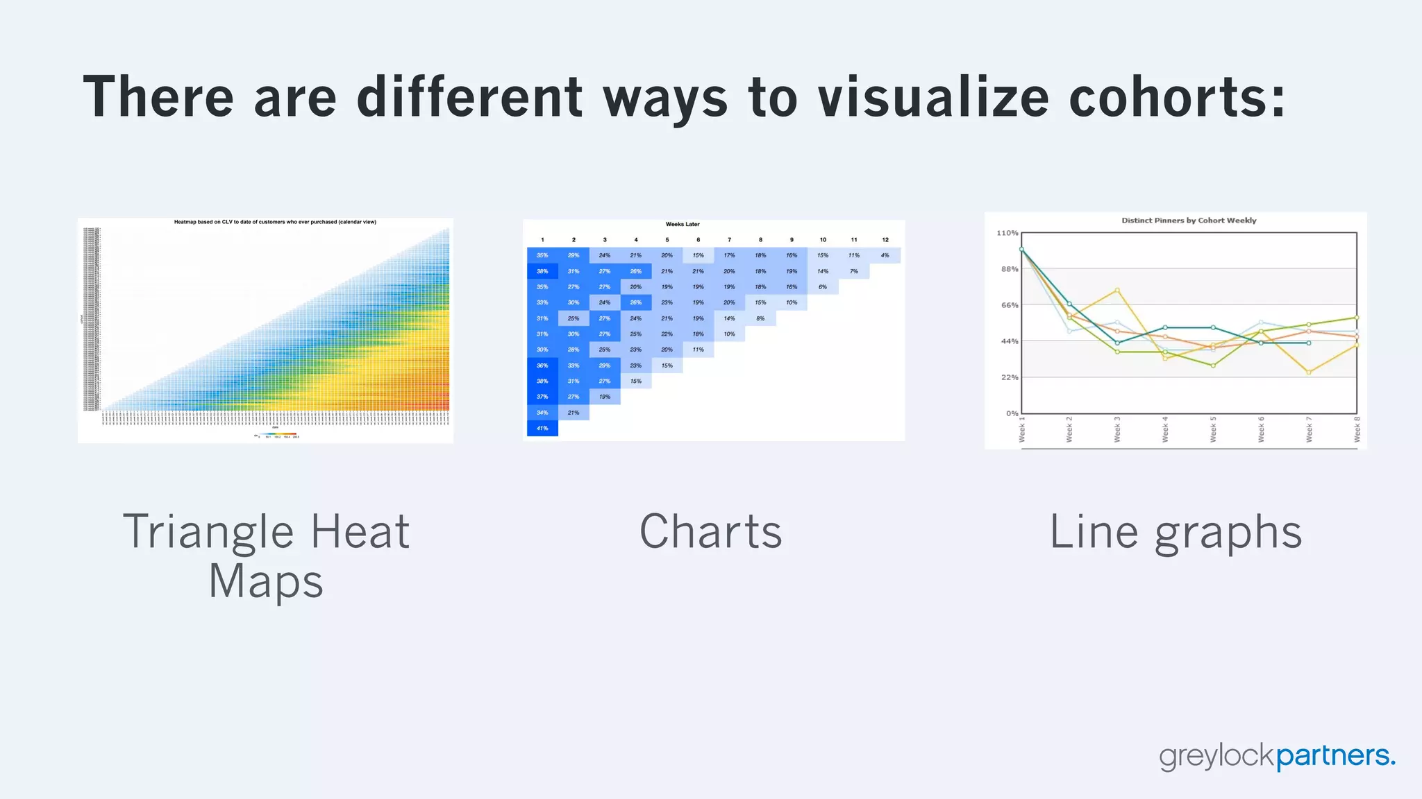Click the Distinct Pinners line graph image
The height and width of the screenshot is (799, 1422).
pyautogui.click(x=1175, y=331)
